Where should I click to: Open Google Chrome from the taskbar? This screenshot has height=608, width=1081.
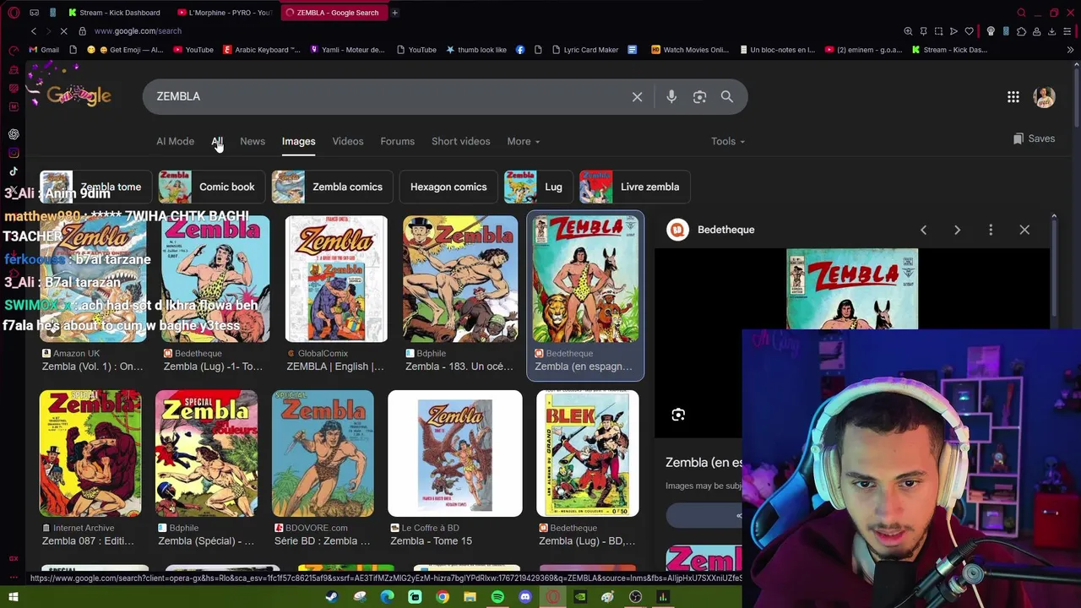point(443,597)
